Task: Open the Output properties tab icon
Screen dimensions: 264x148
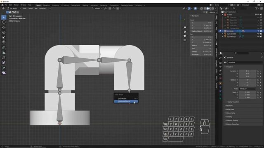Action: [x=220, y=67]
